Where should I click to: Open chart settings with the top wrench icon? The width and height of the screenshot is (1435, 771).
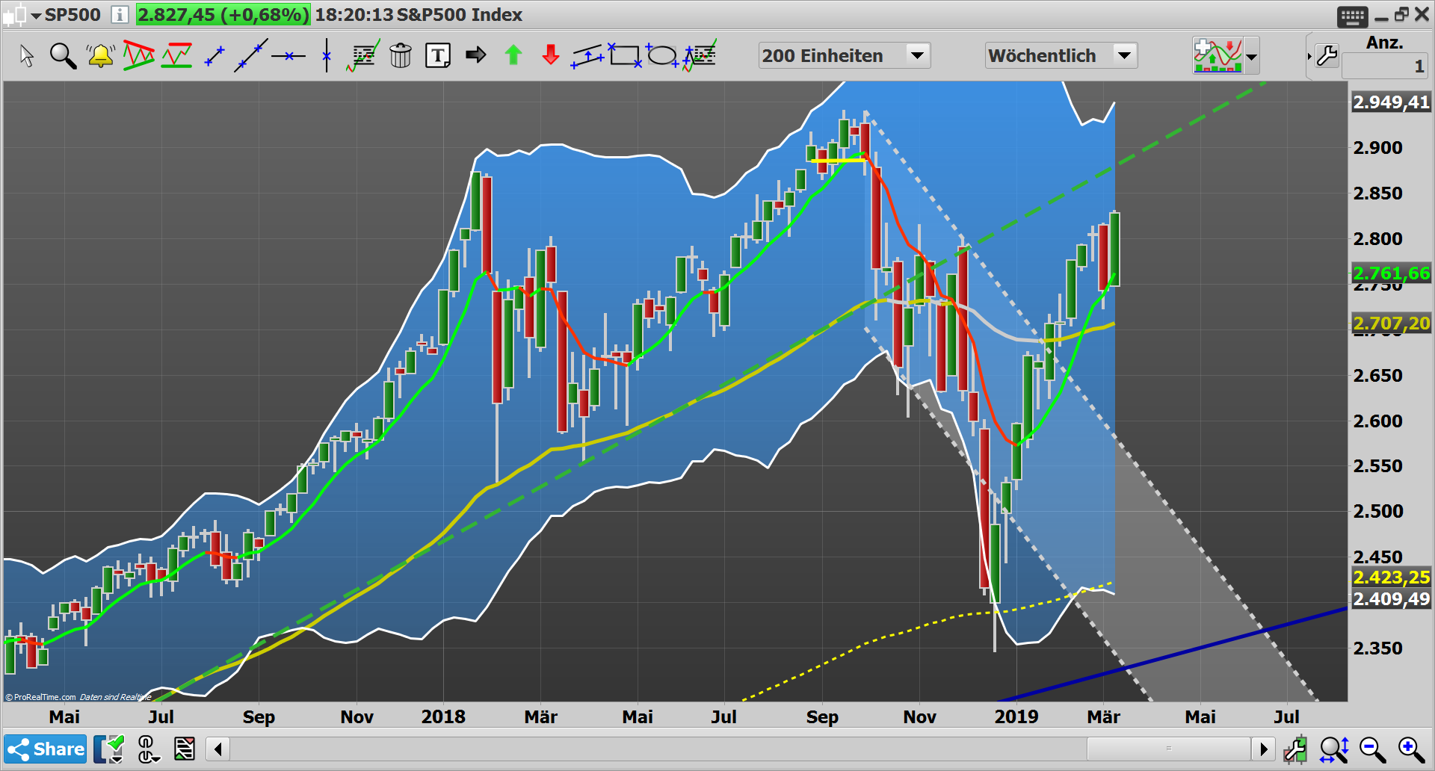[x=1327, y=55]
